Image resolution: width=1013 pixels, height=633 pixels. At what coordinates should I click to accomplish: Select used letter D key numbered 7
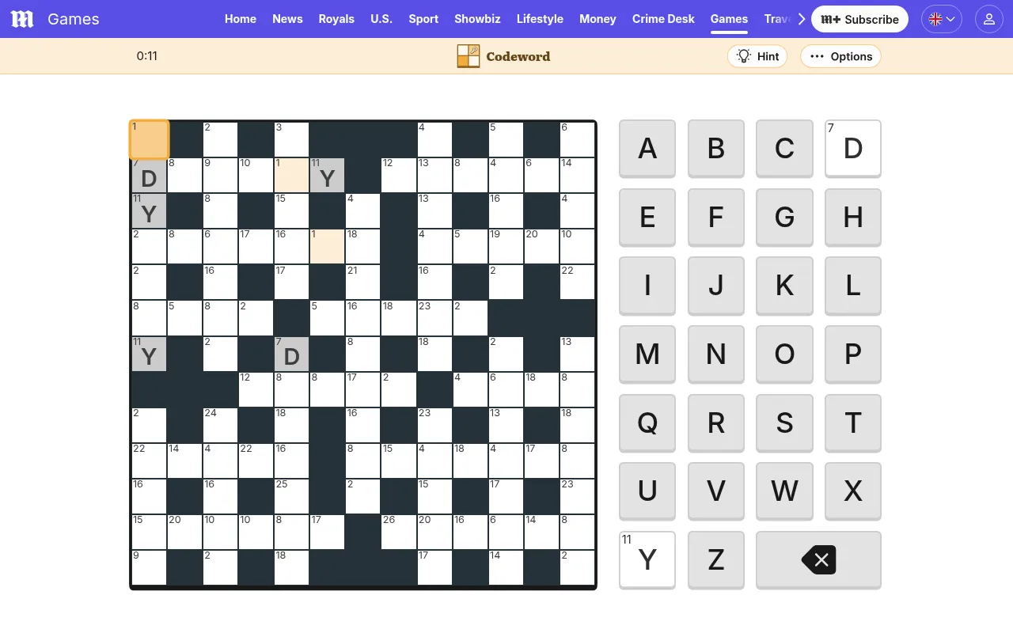[853, 149]
